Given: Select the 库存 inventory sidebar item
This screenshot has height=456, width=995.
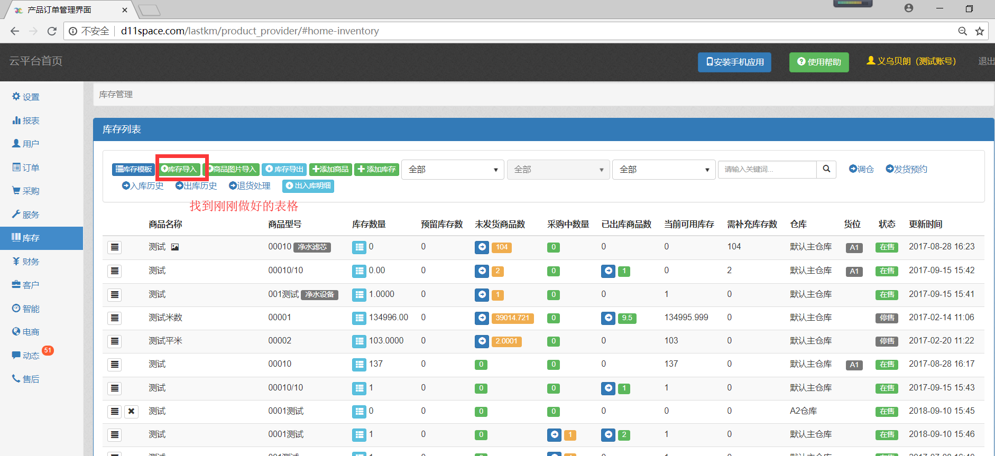Looking at the screenshot, I should [x=41, y=238].
